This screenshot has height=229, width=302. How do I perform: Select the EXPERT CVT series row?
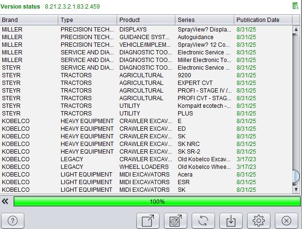coord(146,83)
